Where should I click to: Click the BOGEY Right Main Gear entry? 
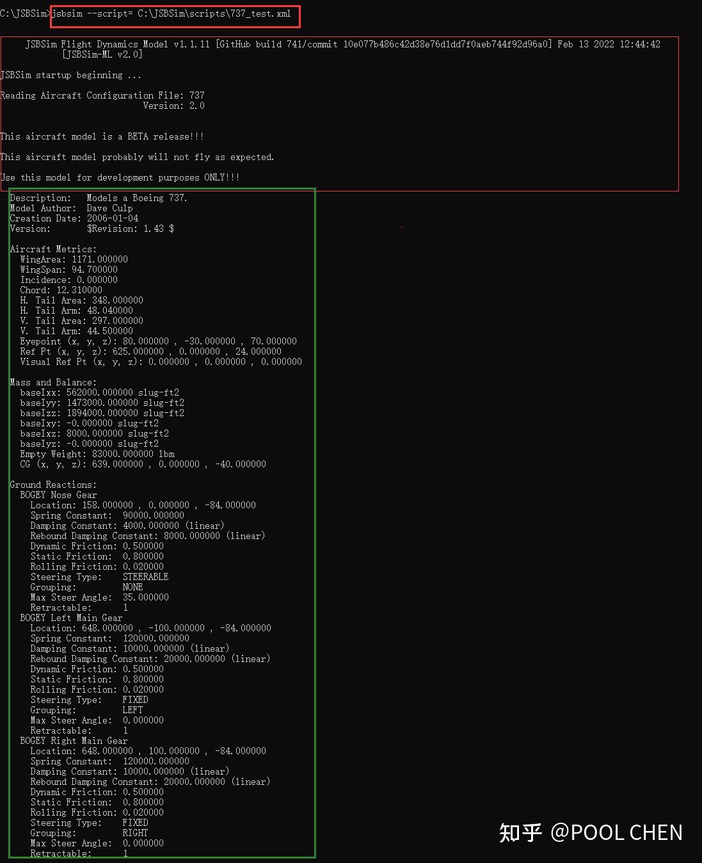pos(74,741)
